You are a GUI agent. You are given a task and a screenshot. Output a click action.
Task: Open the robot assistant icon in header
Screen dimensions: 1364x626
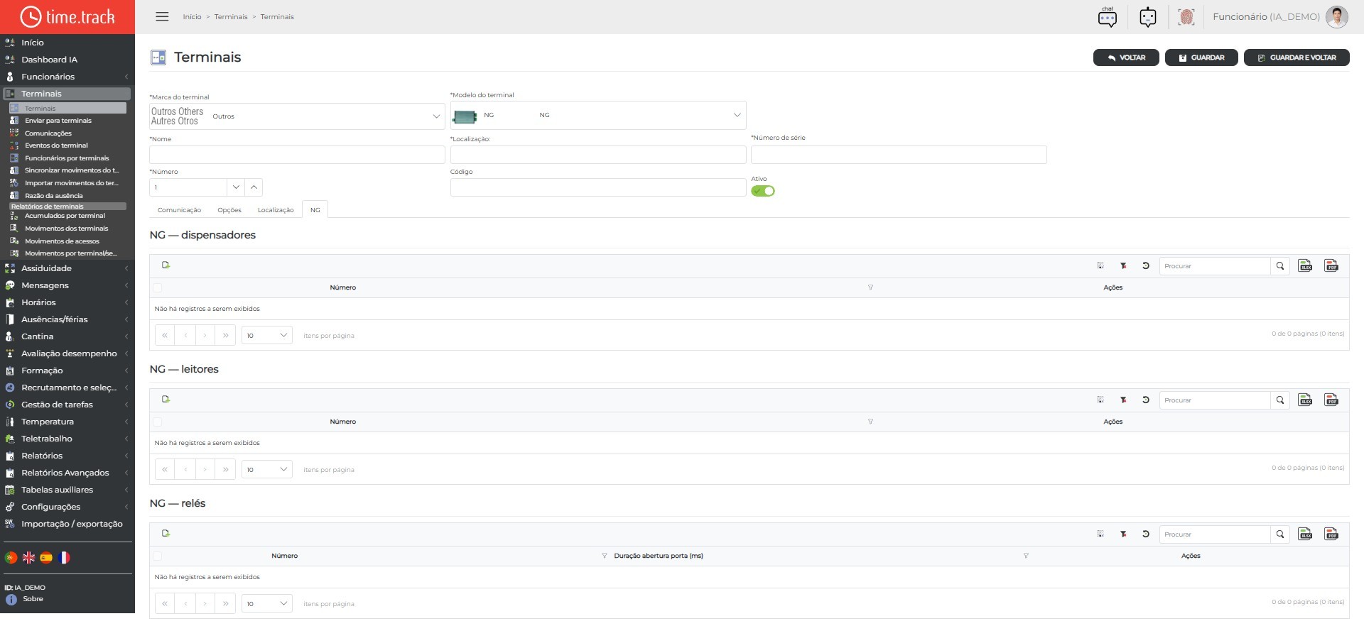[x=1148, y=17]
